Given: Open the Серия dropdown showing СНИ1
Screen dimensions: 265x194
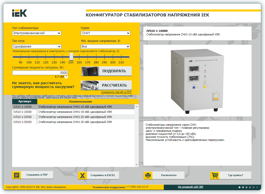Looking at the screenshot, I should coord(105,33).
